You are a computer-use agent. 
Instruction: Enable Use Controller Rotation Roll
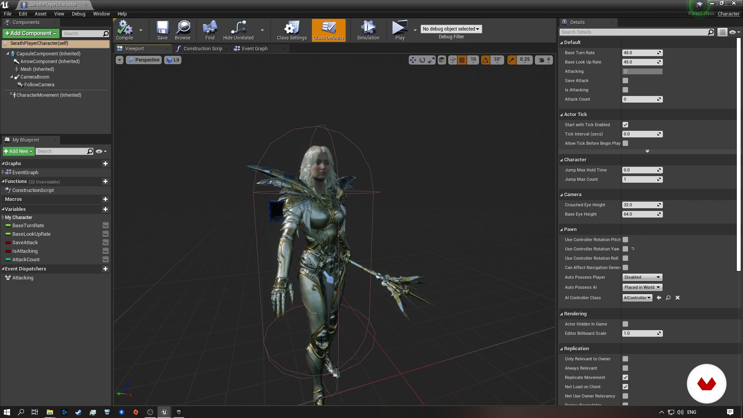pos(625,259)
